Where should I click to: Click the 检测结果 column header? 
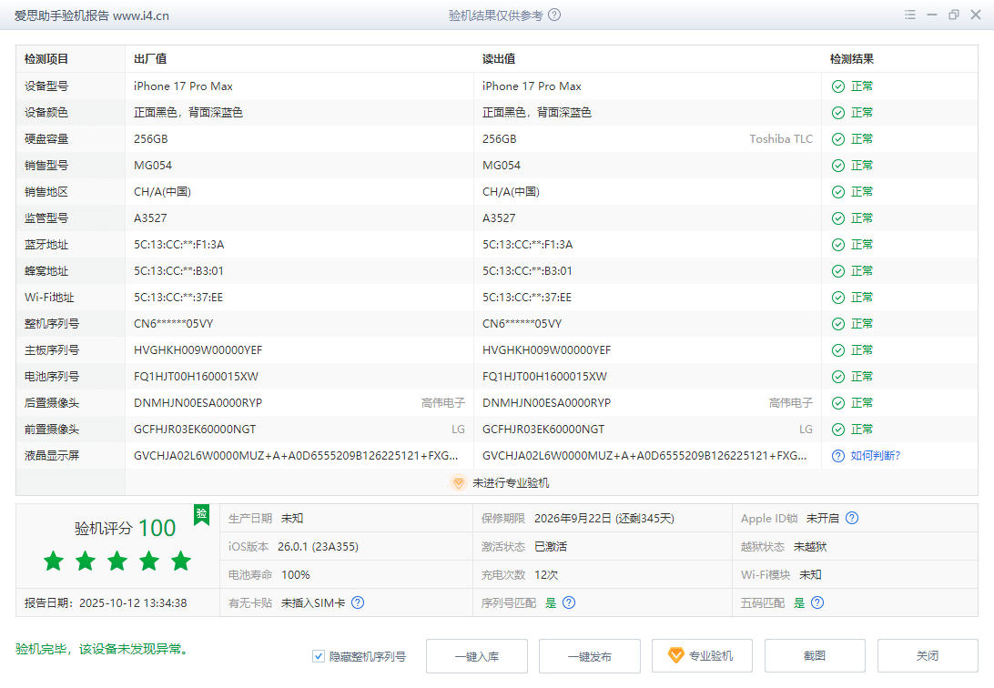point(852,59)
